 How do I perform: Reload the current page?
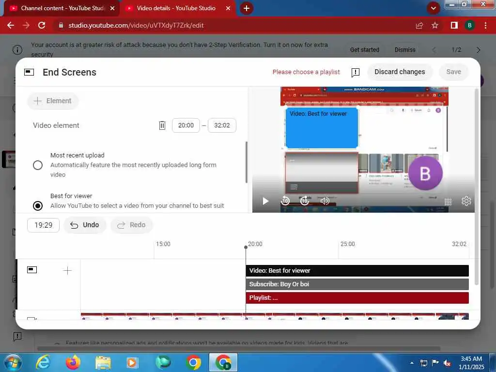[x=42, y=25]
